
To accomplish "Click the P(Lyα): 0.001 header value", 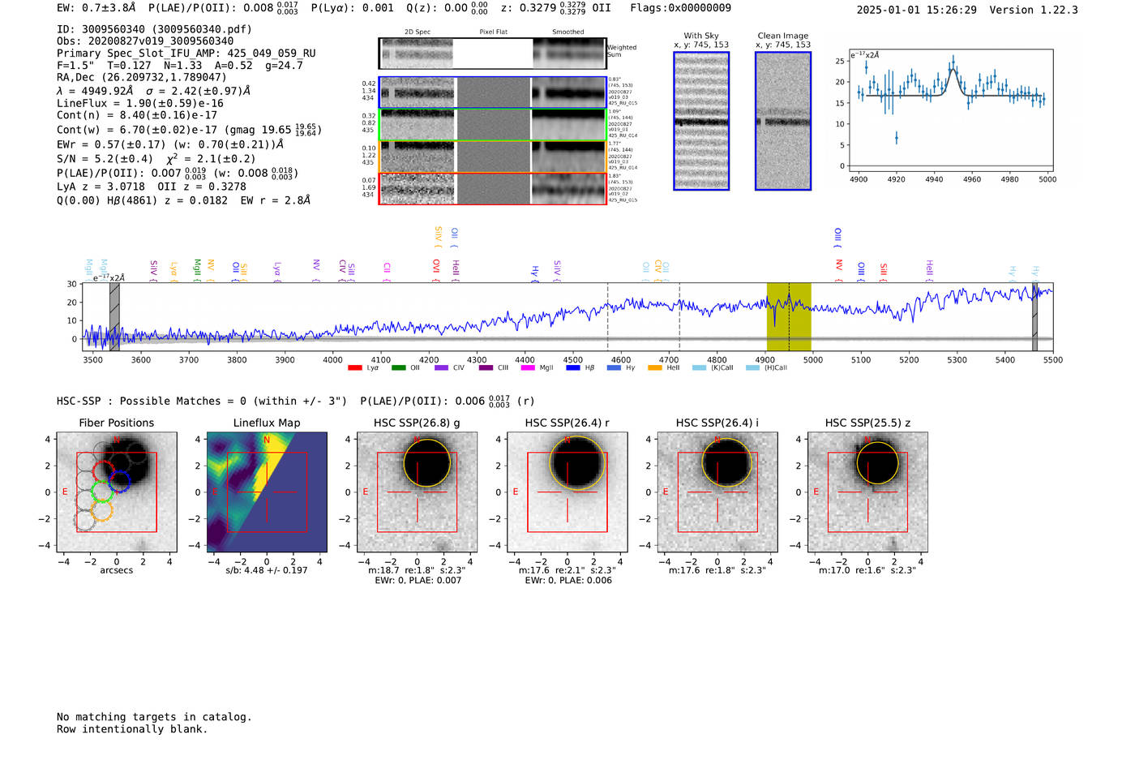I will coord(353,8).
